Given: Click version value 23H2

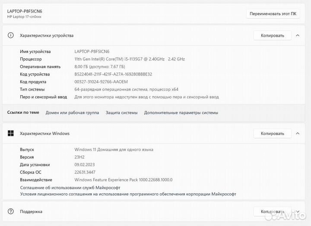Looking at the screenshot, I should point(79,157).
